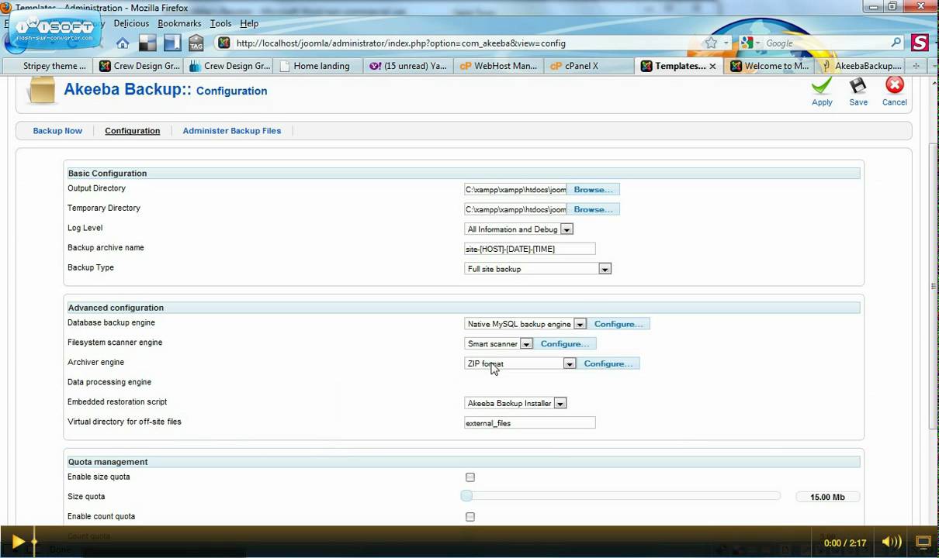Click the Output Directory path field
Image resolution: width=939 pixels, height=558 pixels.
(515, 190)
